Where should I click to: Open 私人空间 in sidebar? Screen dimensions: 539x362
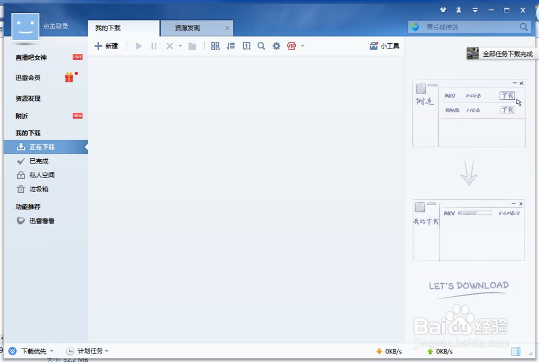[x=42, y=175]
